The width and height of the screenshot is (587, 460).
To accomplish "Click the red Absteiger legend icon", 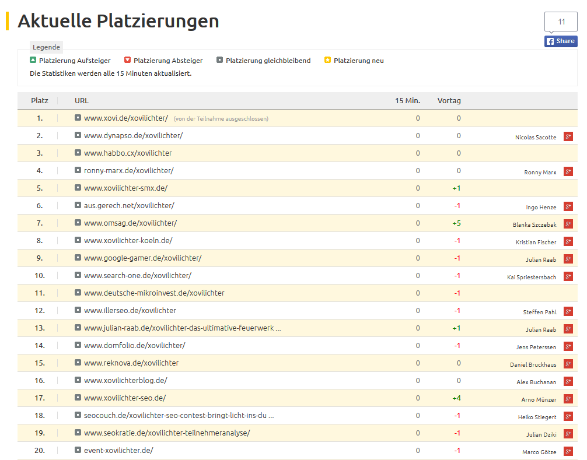I will (127, 60).
